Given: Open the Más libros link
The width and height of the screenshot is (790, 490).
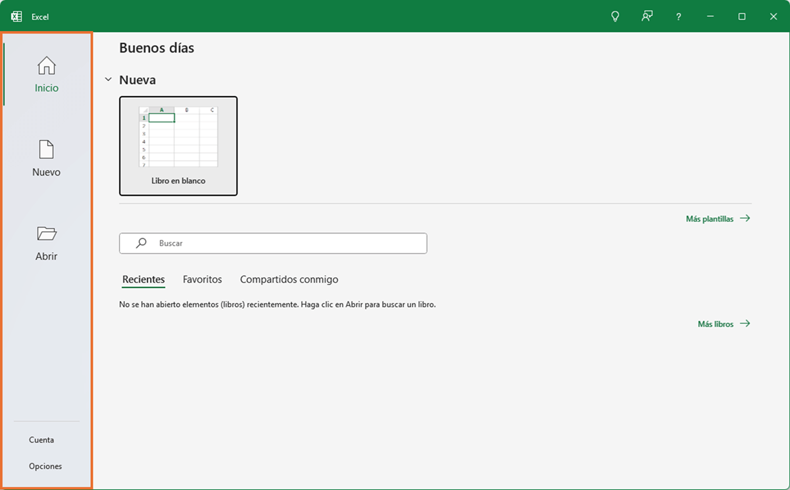Looking at the screenshot, I should coord(724,324).
